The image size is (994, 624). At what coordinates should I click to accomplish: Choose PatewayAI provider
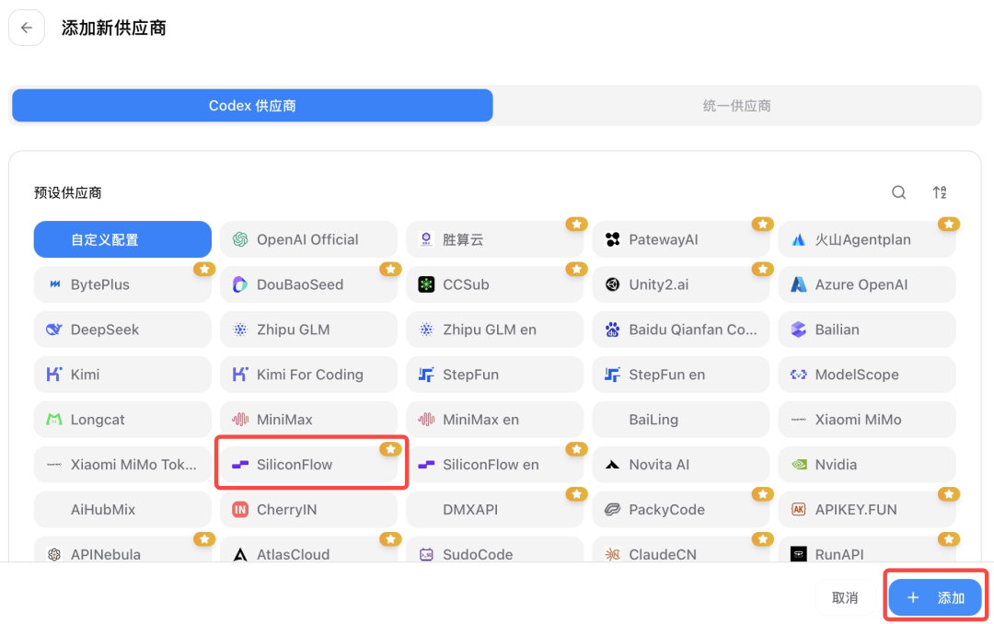point(681,239)
